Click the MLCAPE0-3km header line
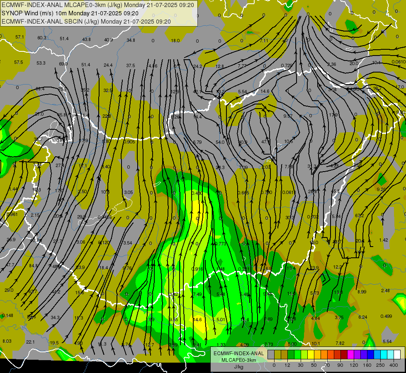Image resolution: width=406 pixels, height=373 pixels. [97, 5]
